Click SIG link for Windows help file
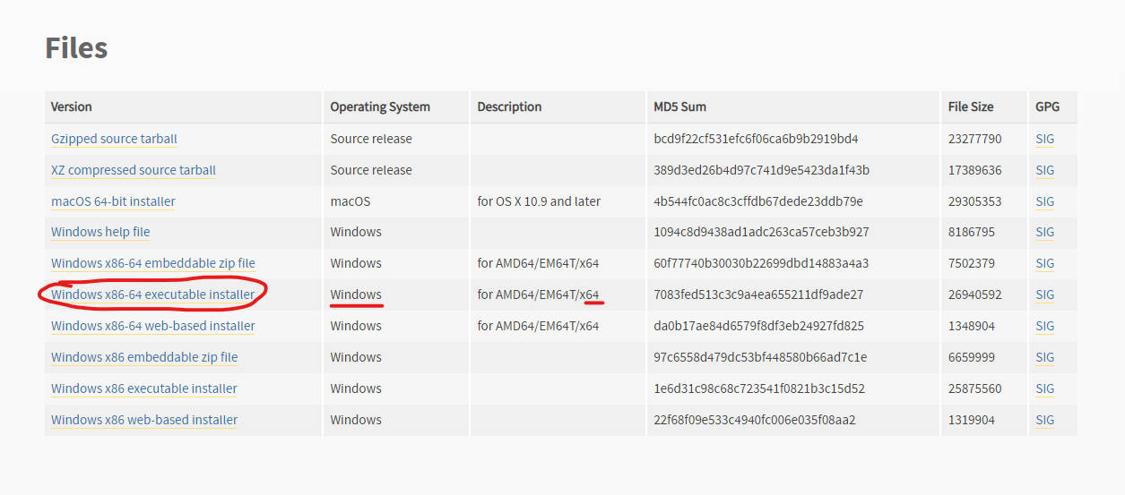Image resolution: width=1125 pixels, height=495 pixels. pyautogui.click(x=1045, y=232)
